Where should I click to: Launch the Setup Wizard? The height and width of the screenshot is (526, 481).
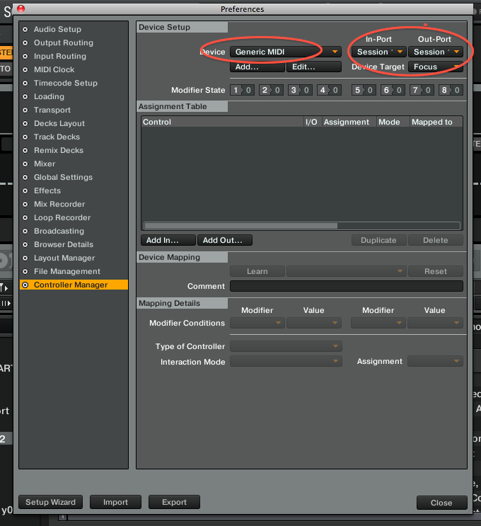tap(51, 503)
